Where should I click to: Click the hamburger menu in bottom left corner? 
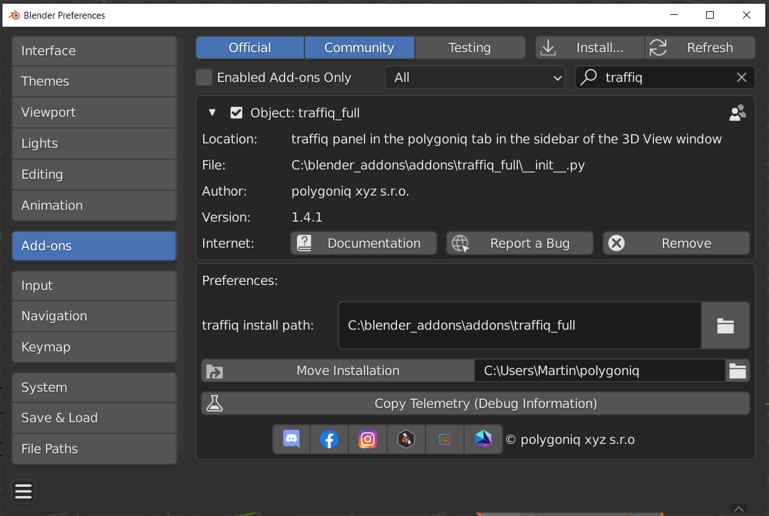pos(23,491)
